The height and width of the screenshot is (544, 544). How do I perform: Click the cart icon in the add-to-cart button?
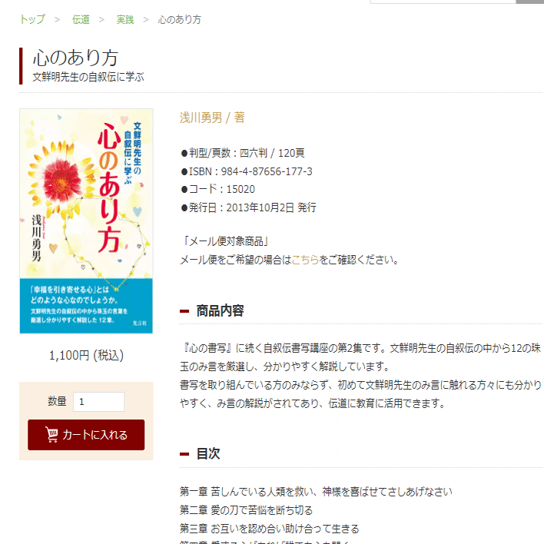[x=51, y=434]
